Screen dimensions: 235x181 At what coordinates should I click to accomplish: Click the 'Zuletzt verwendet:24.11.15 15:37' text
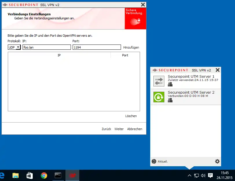pyautogui.click(x=193, y=80)
